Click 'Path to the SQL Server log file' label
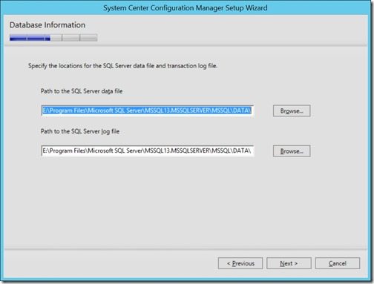 (x=80, y=131)
